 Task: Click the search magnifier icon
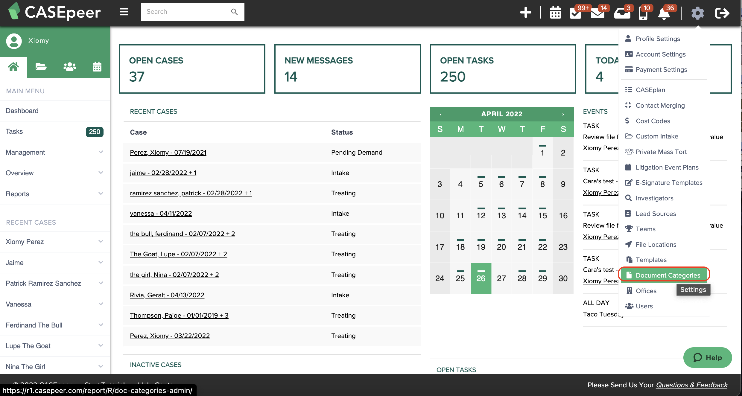pos(234,12)
